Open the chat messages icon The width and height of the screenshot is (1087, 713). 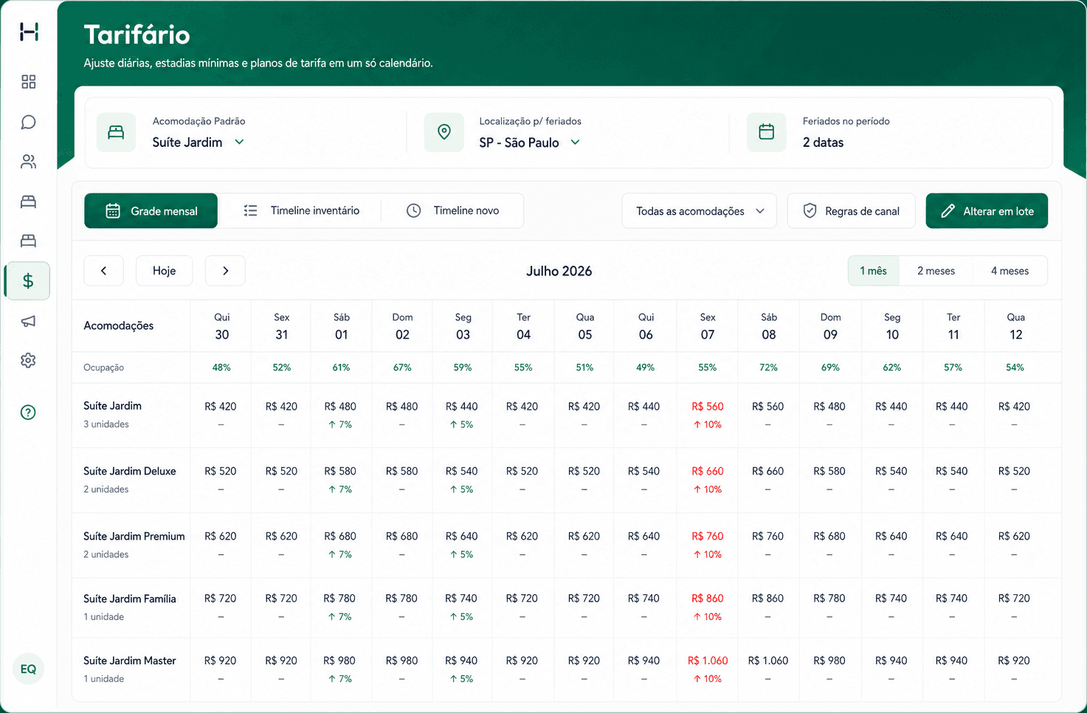pyautogui.click(x=28, y=122)
